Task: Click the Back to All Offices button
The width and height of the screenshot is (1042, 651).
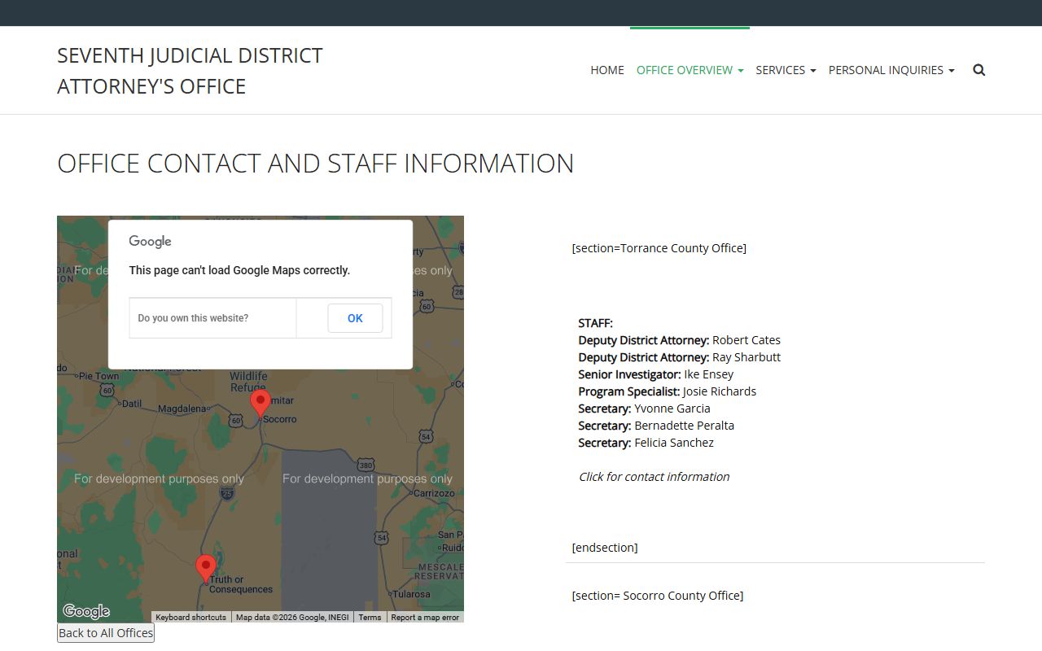Action: pyautogui.click(x=106, y=633)
